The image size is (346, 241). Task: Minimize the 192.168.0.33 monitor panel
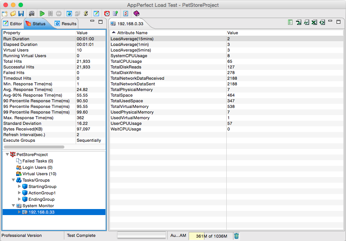tap(330, 21)
